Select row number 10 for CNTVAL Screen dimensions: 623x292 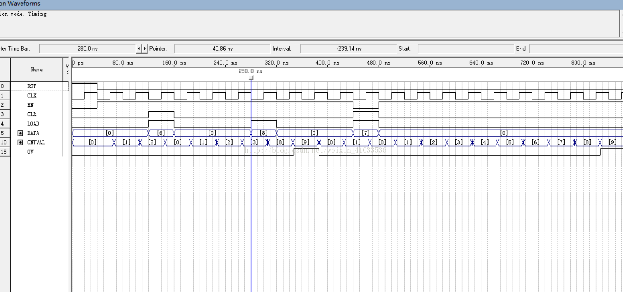[x=5, y=143]
